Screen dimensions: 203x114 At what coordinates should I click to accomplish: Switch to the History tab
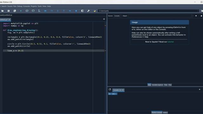point(165,112)
